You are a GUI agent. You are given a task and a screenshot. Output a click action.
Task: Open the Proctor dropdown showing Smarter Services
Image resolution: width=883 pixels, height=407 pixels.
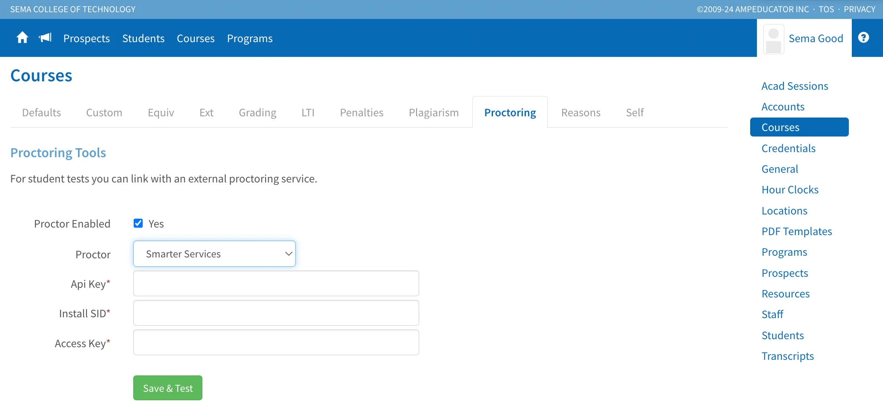click(x=214, y=254)
